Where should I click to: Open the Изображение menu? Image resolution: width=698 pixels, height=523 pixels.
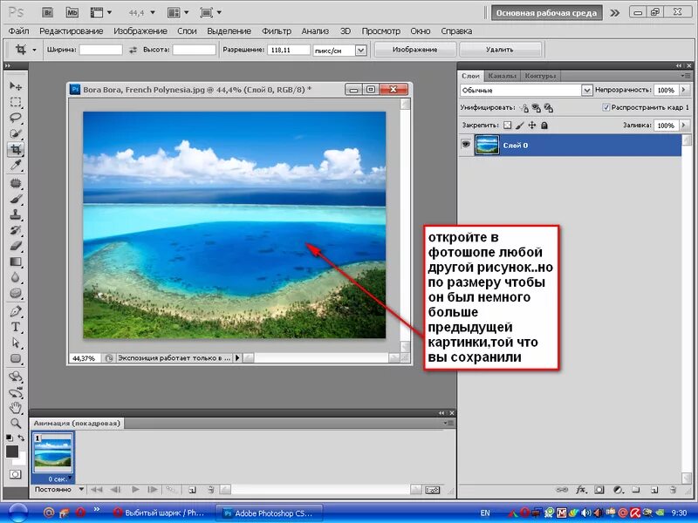(x=140, y=31)
